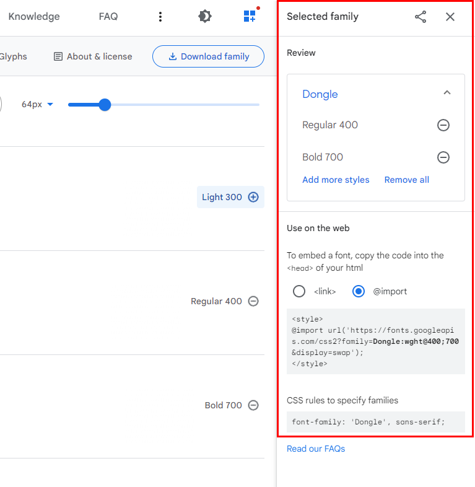Open the Dongle font family link
This screenshot has height=487, width=475.
[320, 94]
